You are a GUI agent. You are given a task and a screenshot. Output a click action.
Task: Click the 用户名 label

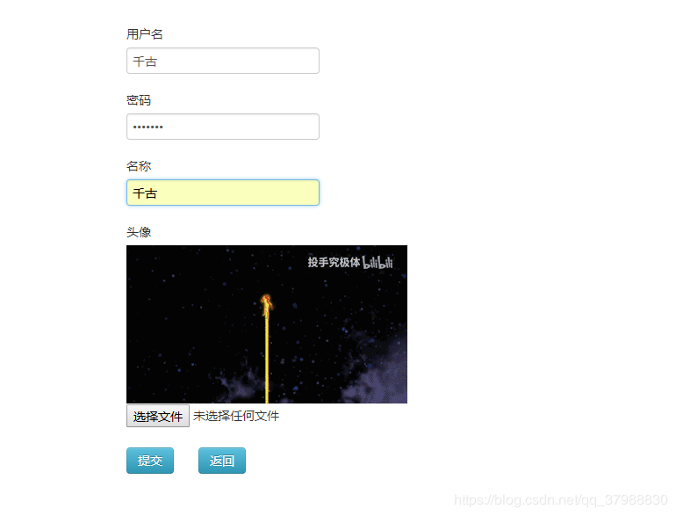145,34
